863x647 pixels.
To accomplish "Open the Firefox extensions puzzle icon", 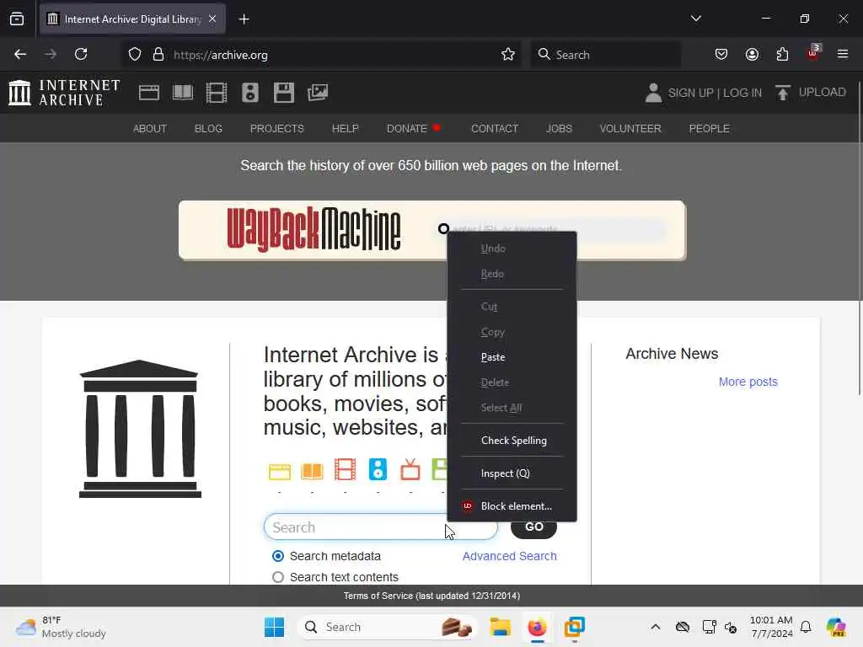I will pos(782,54).
